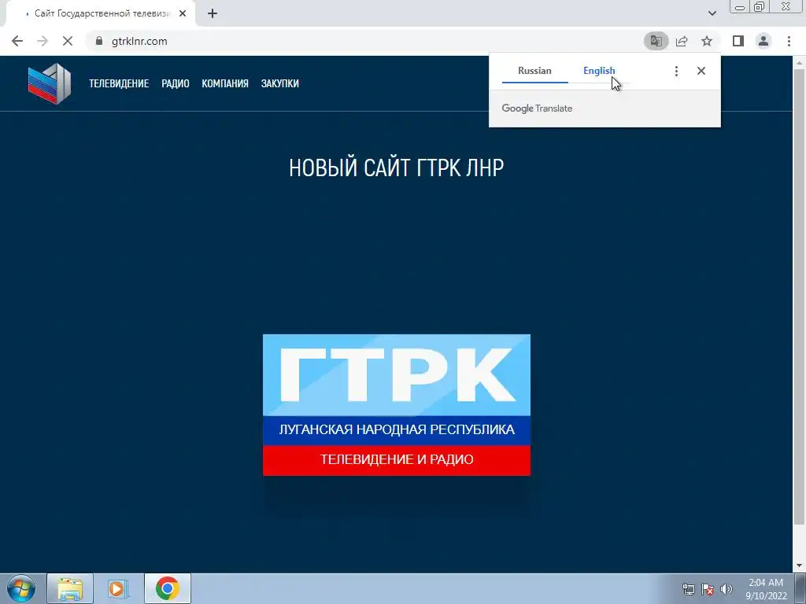Image resolution: width=806 pixels, height=604 pixels.
Task: Open the Windows Start menu
Action: click(x=21, y=588)
